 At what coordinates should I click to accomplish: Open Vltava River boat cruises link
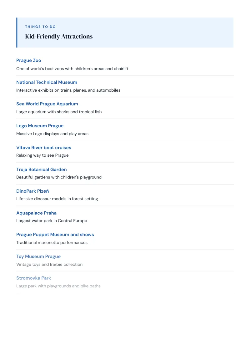44,148
